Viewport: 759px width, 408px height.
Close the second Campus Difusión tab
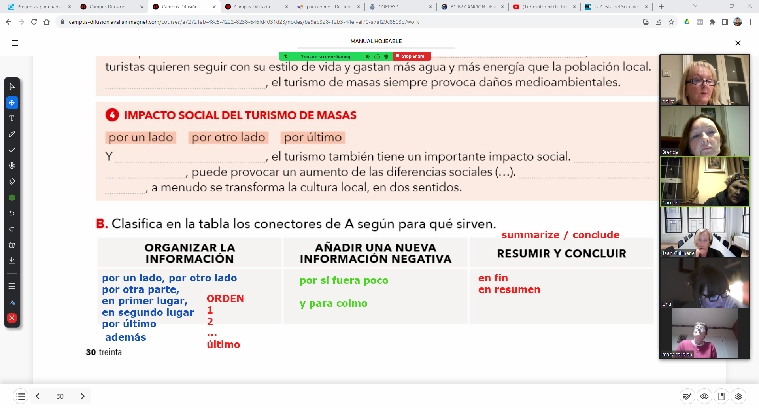pyautogui.click(x=214, y=7)
